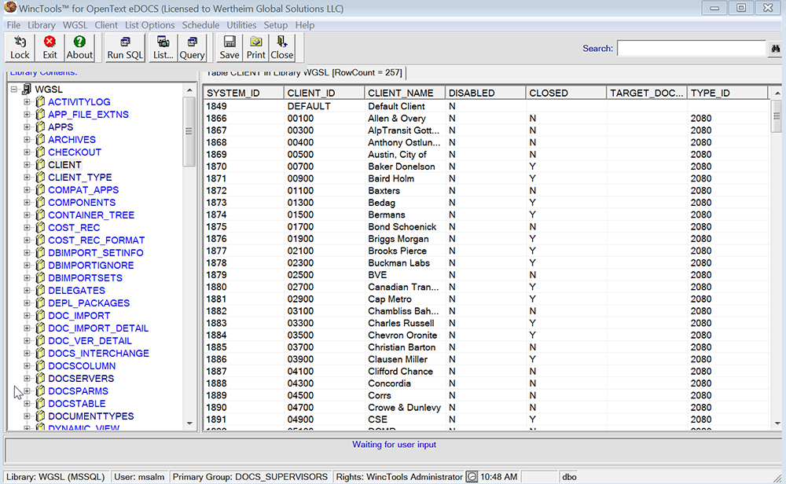Click the clock icon in status bar
The width and height of the screenshot is (786, 484).
tap(472, 476)
